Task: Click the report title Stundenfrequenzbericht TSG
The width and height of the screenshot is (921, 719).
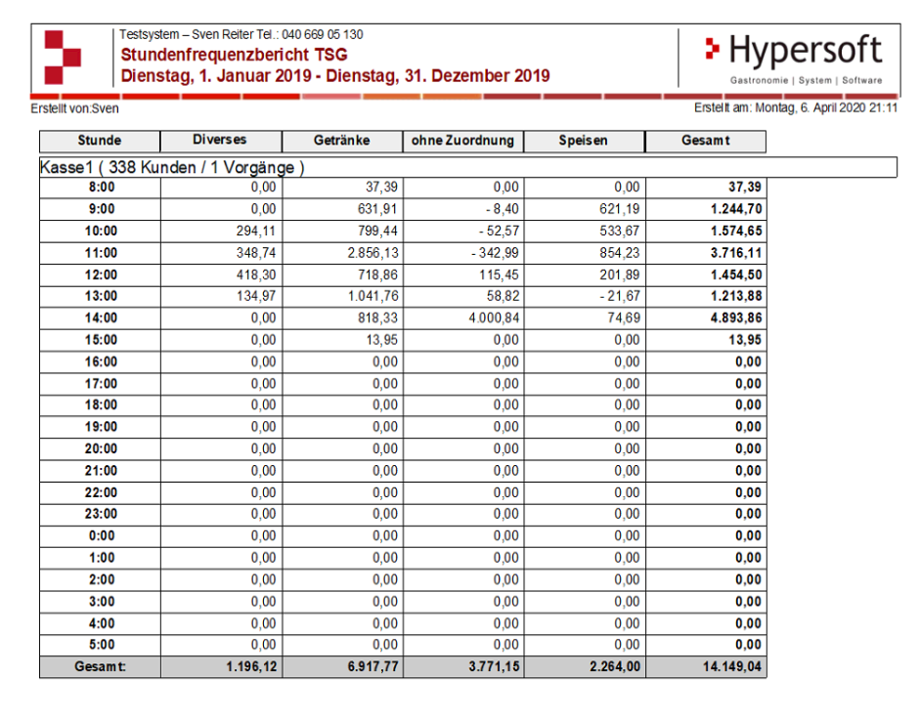Action: [x=234, y=55]
